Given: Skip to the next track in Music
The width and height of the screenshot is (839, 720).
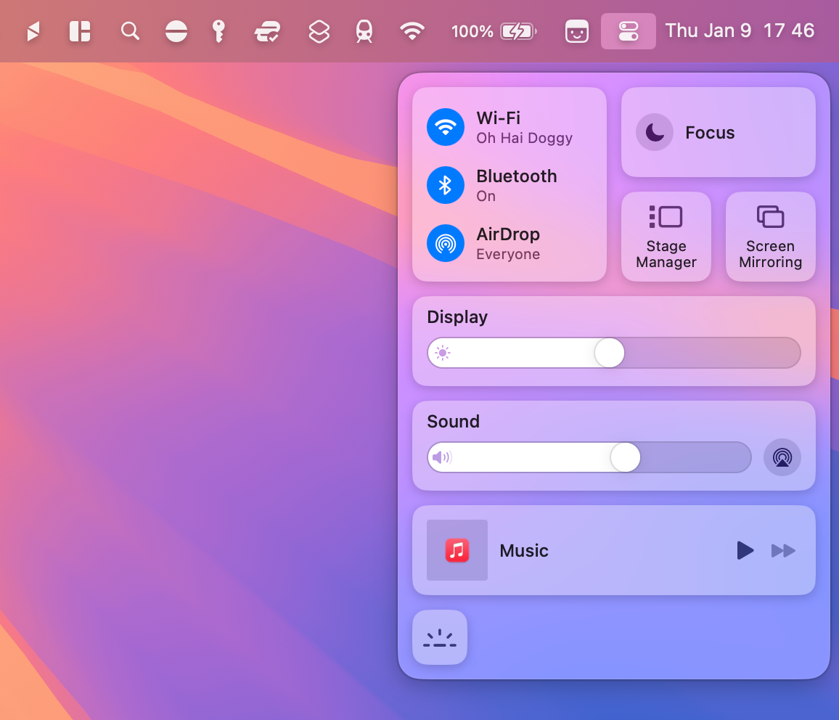Looking at the screenshot, I should pos(784,550).
